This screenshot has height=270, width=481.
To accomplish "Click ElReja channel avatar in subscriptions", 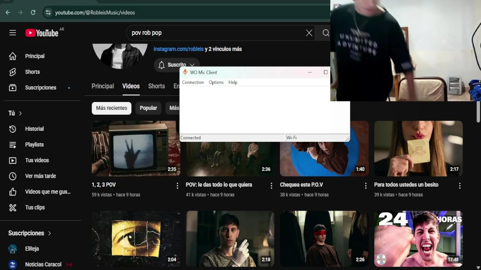I will click(x=13, y=249).
